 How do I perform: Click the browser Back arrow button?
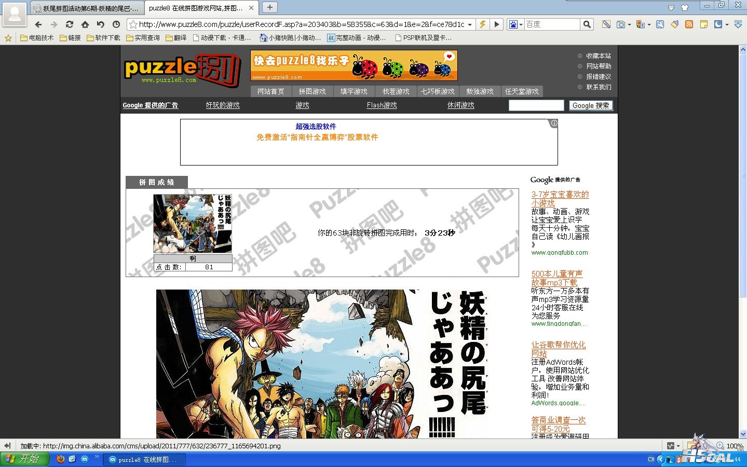[38, 24]
